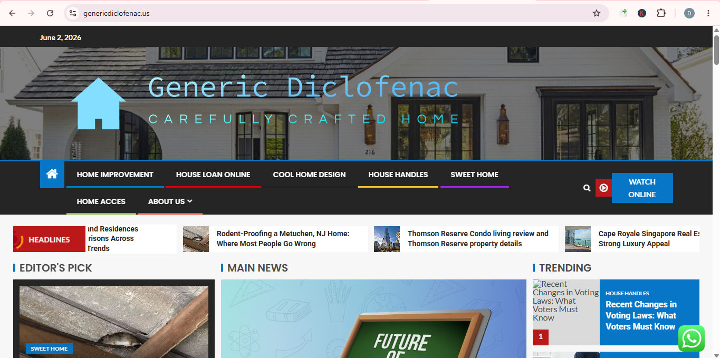Screen dimensions: 720x358
Task: Bookmark this page with the star icon
Action: (597, 13)
